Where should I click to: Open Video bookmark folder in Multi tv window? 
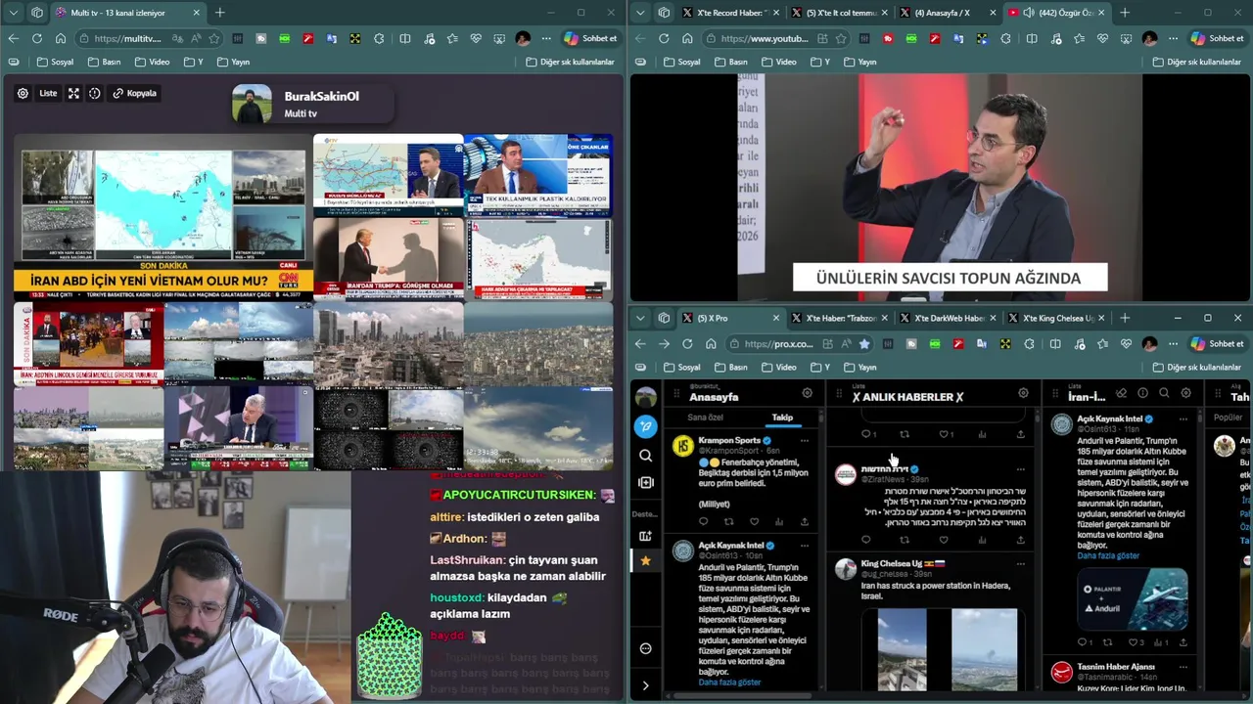(x=152, y=62)
